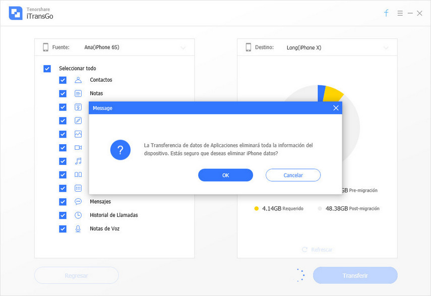Click the apps grid icon
This screenshot has height=296, width=431.
point(78,188)
